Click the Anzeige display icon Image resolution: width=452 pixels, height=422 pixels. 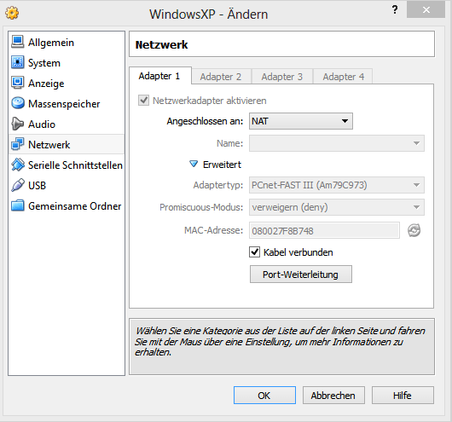coord(18,83)
